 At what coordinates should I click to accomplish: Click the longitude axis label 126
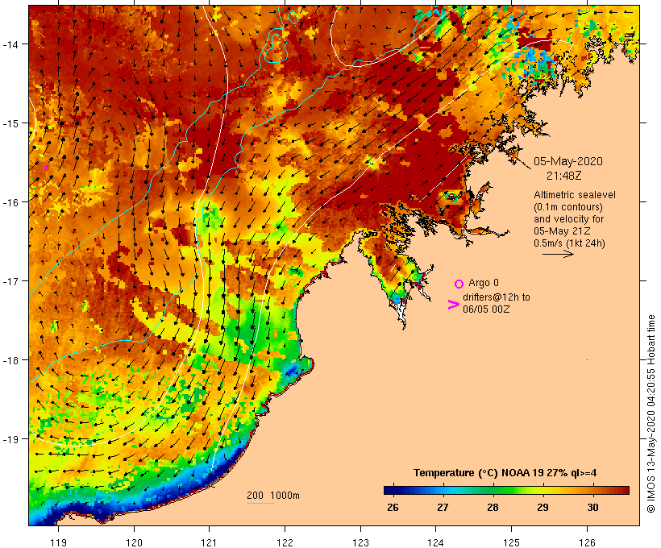tap(587, 542)
